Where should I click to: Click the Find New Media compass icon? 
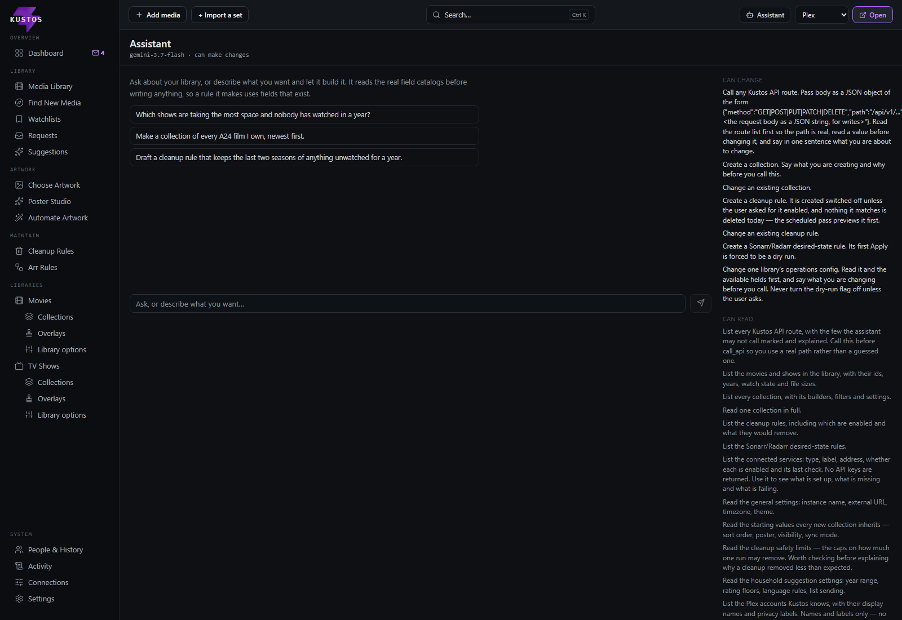(x=19, y=103)
